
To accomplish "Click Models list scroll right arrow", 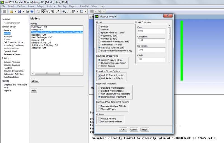I will 81,73.
